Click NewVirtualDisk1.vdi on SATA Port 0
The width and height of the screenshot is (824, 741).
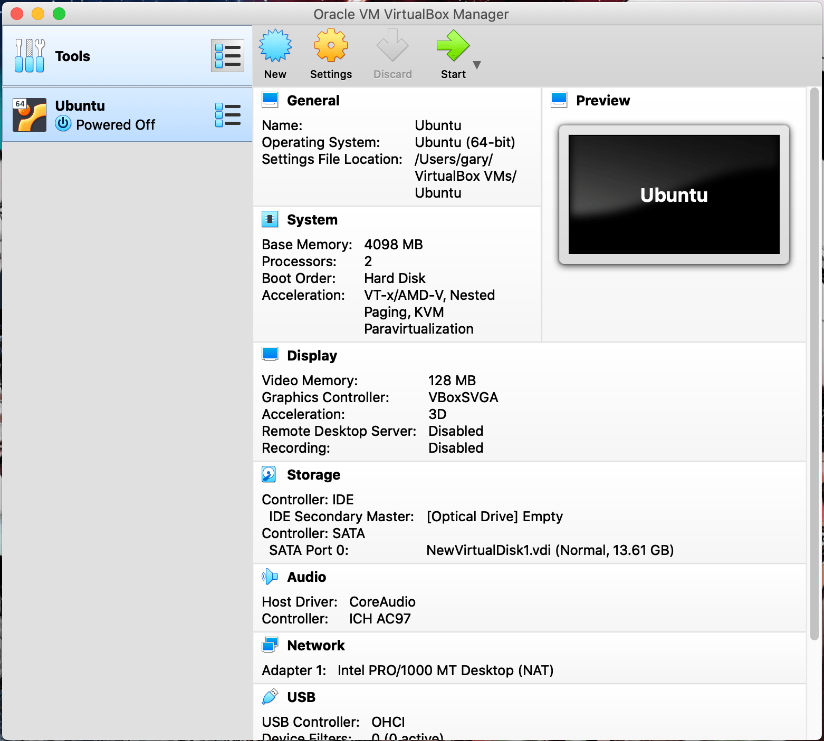pyautogui.click(x=550, y=550)
